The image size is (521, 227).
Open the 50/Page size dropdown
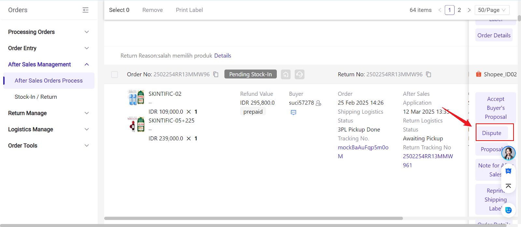pos(492,10)
